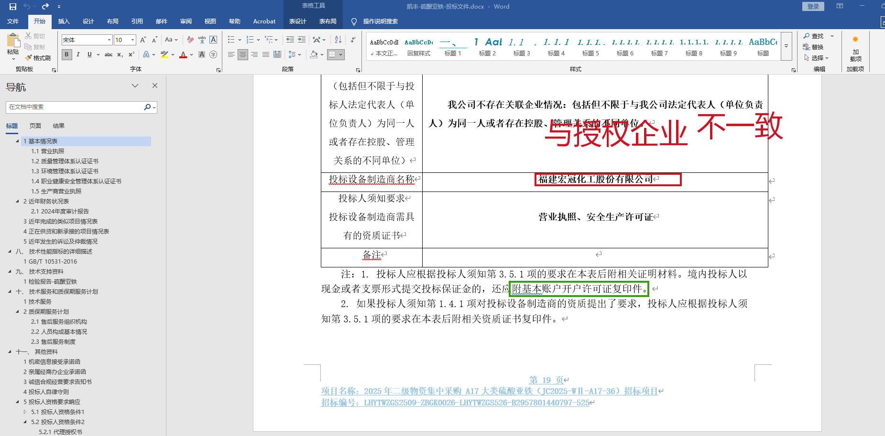Toggle Bold formatting button
This screenshot has height=436, width=885.
point(66,54)
